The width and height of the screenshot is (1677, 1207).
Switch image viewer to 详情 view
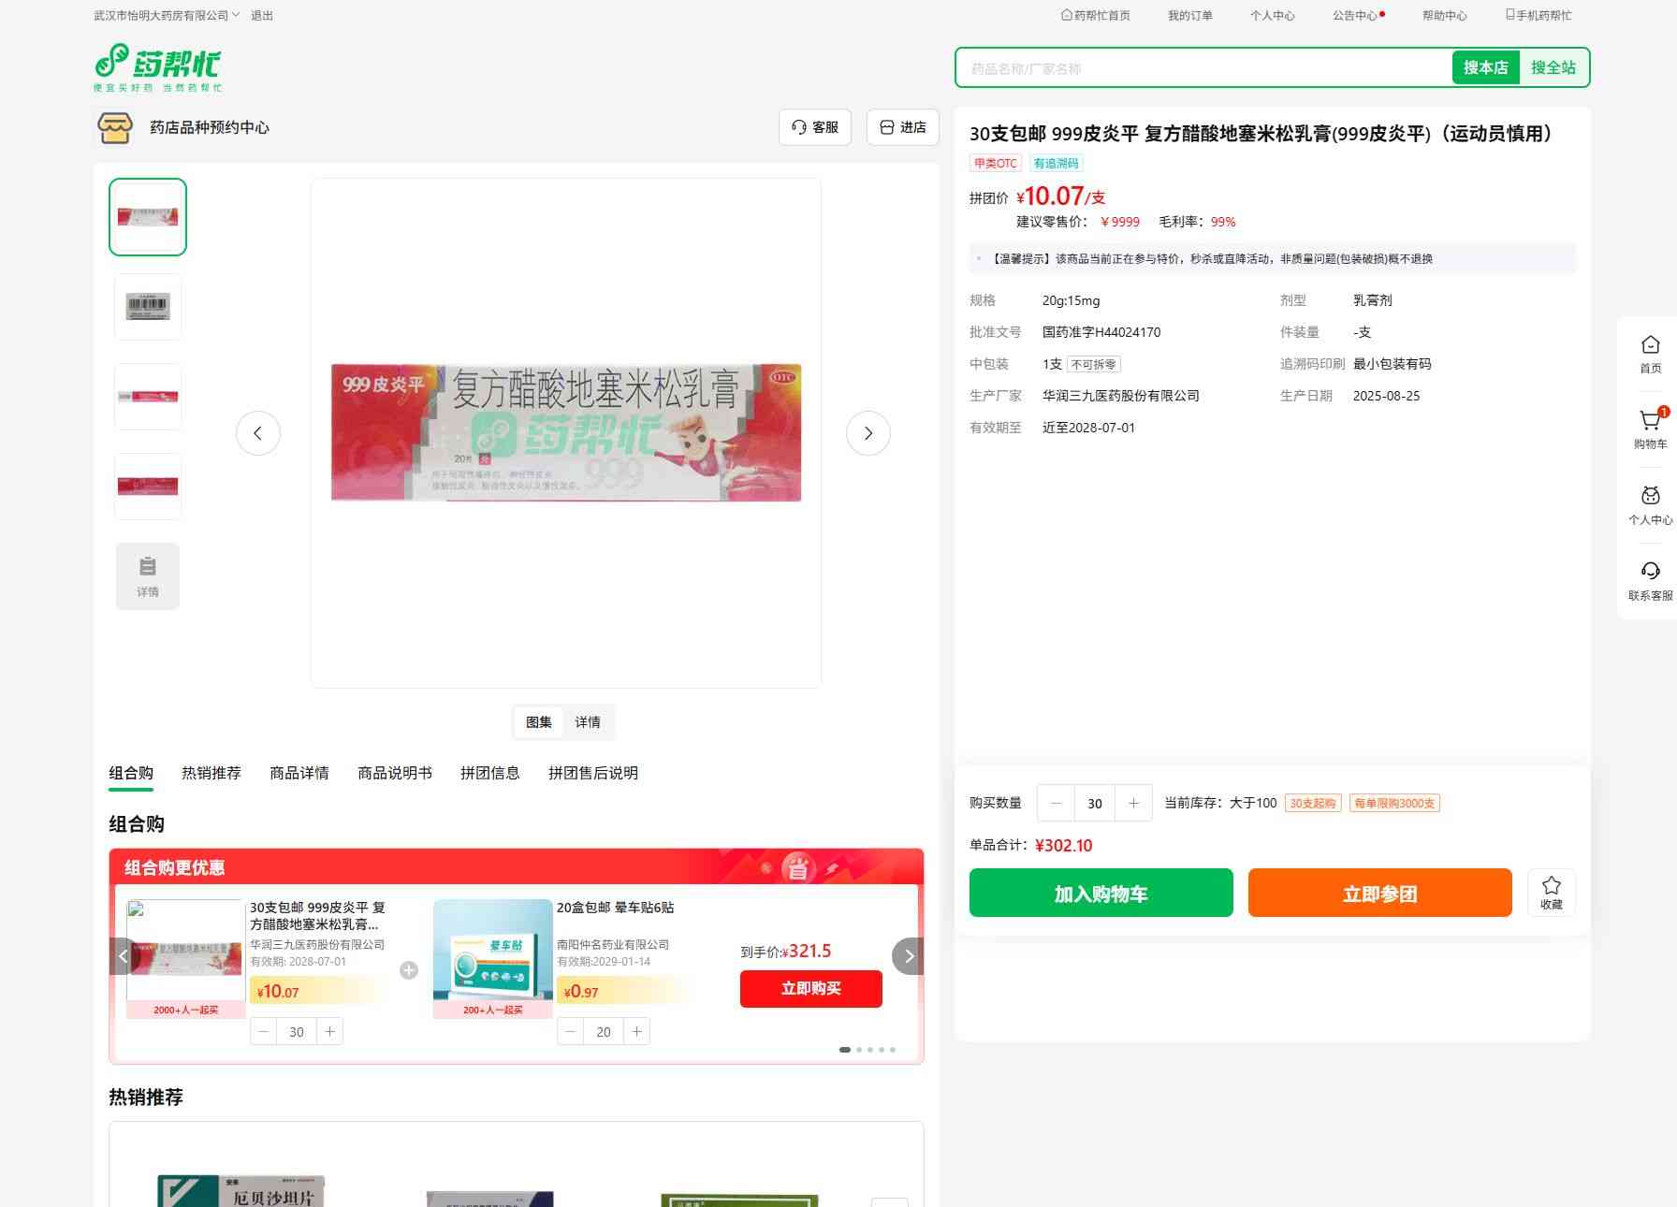588,722
